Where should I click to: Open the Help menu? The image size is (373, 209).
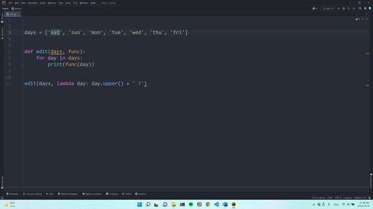93,3
